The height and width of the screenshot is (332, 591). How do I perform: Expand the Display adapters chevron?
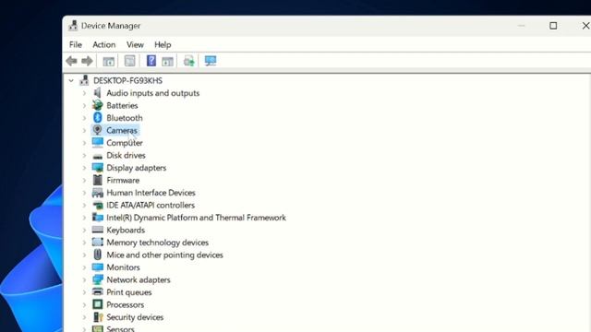pos(84,168)
